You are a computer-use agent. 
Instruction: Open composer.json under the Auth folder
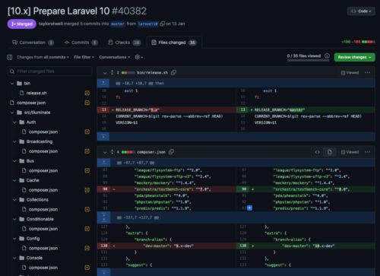tap(43, 132)
